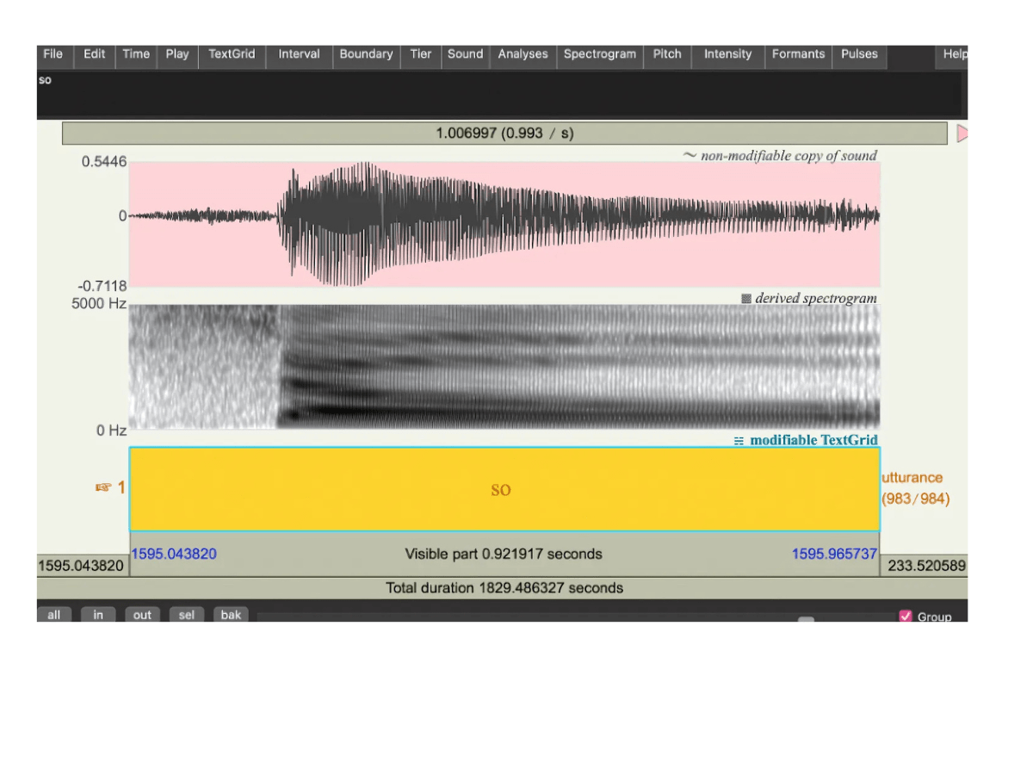Zoom in with the 'in' button
The height and width of the screenshot is (775, 1033).
point(98,615)
